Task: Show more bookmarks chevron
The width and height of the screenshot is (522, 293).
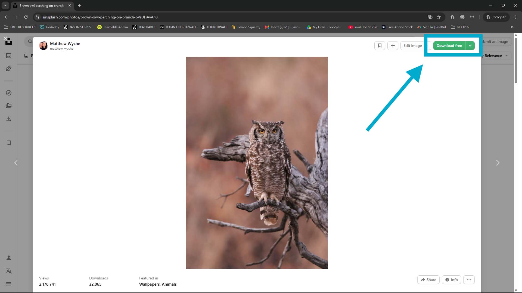Action: [512, 27]
